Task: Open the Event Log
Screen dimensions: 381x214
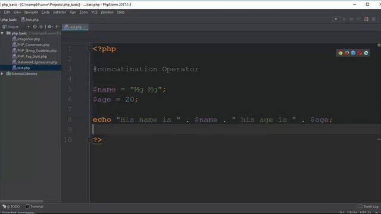Action: [x=368, y=206]
